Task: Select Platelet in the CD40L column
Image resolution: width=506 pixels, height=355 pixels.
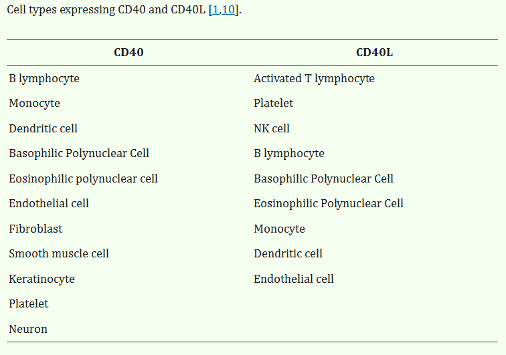Action: 273,104
